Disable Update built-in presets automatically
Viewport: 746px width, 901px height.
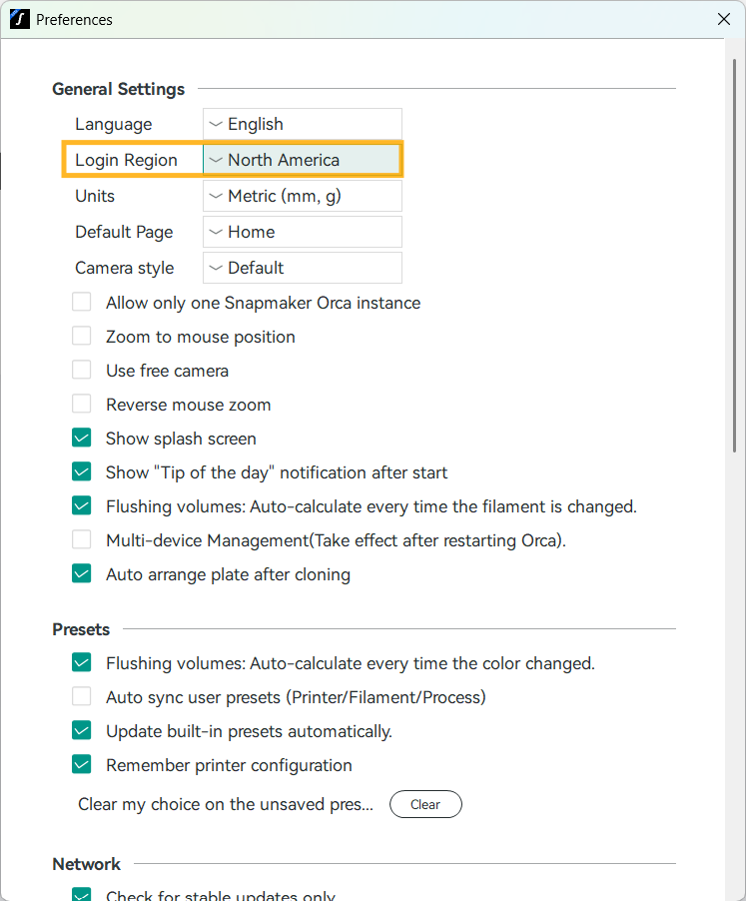pyautogui.click(x=82, y=731)
